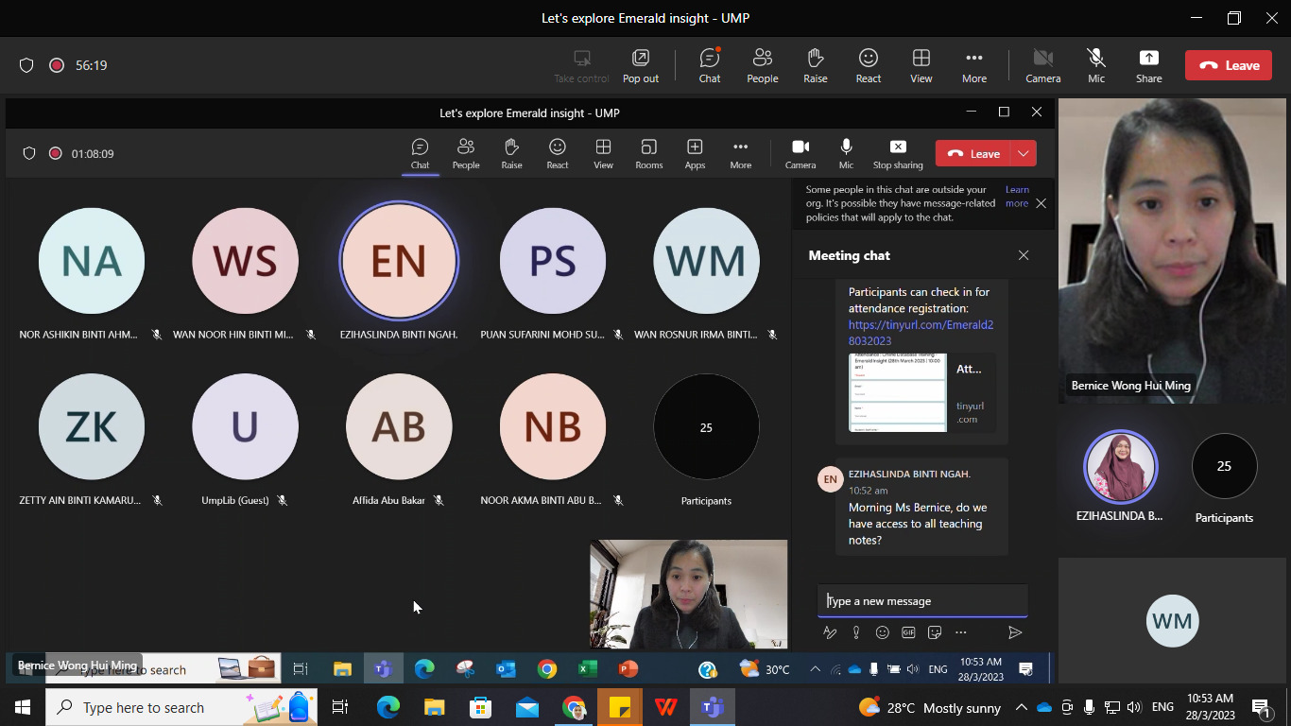Click the Format icon below the message box
The width and height of the screenshot is (1291, 726).
pos(830,632)
